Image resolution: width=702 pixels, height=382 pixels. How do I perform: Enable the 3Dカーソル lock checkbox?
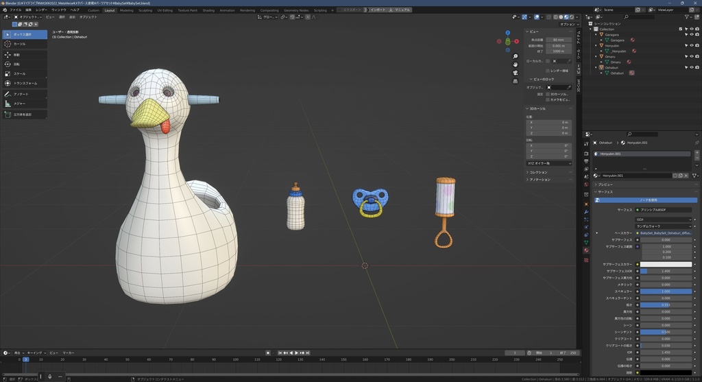pos(548,94)
